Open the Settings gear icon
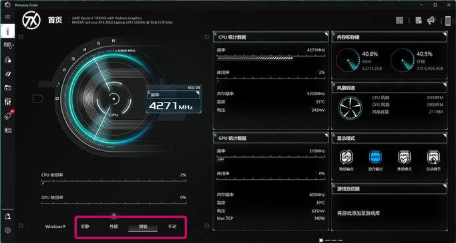Screen dimensions: 456x243 [x=8, y=230]
